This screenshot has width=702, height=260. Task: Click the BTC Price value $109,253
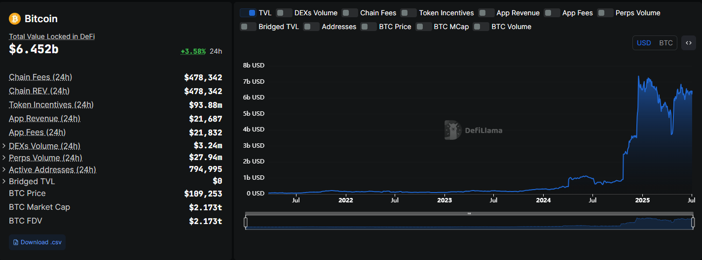point(203,194)
